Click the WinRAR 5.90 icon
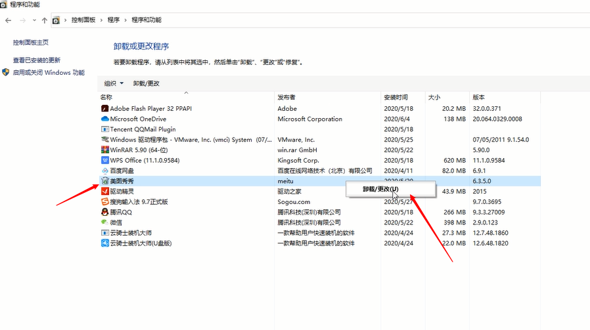Viewport: 590px width, 330px height. (105, 150)
